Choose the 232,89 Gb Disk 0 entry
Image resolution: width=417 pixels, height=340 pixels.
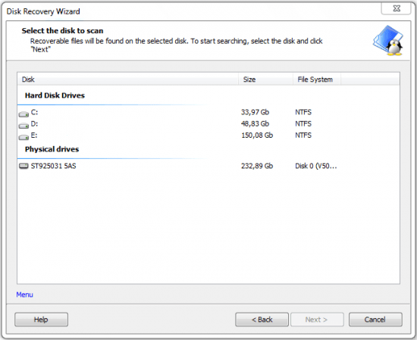coord(208,166)
